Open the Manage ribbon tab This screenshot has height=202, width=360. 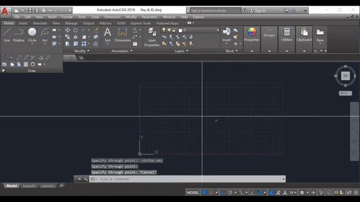coord(71,23)
